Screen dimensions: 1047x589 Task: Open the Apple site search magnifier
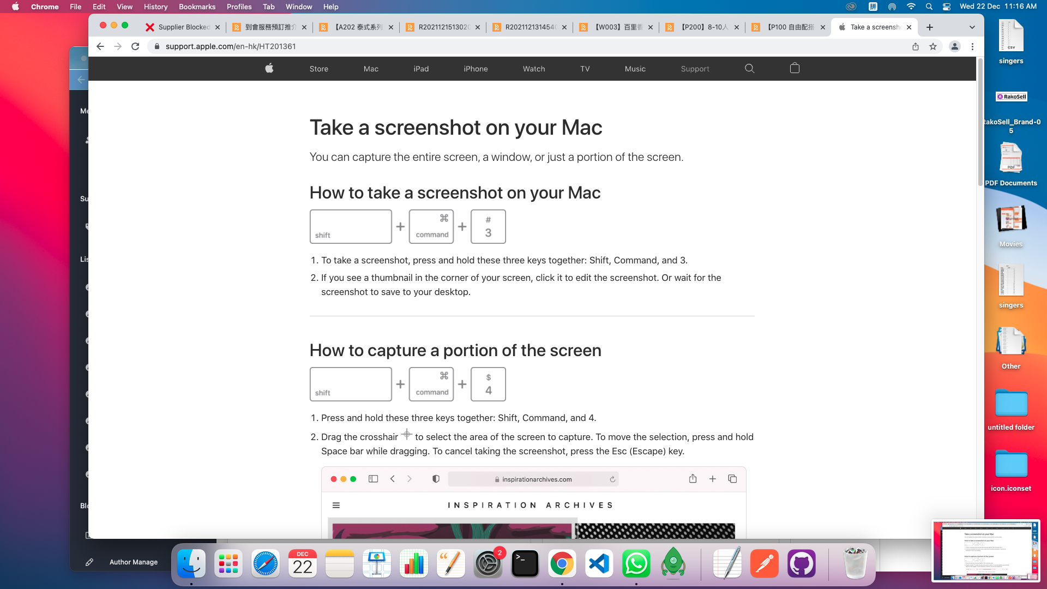coord(749,68)
